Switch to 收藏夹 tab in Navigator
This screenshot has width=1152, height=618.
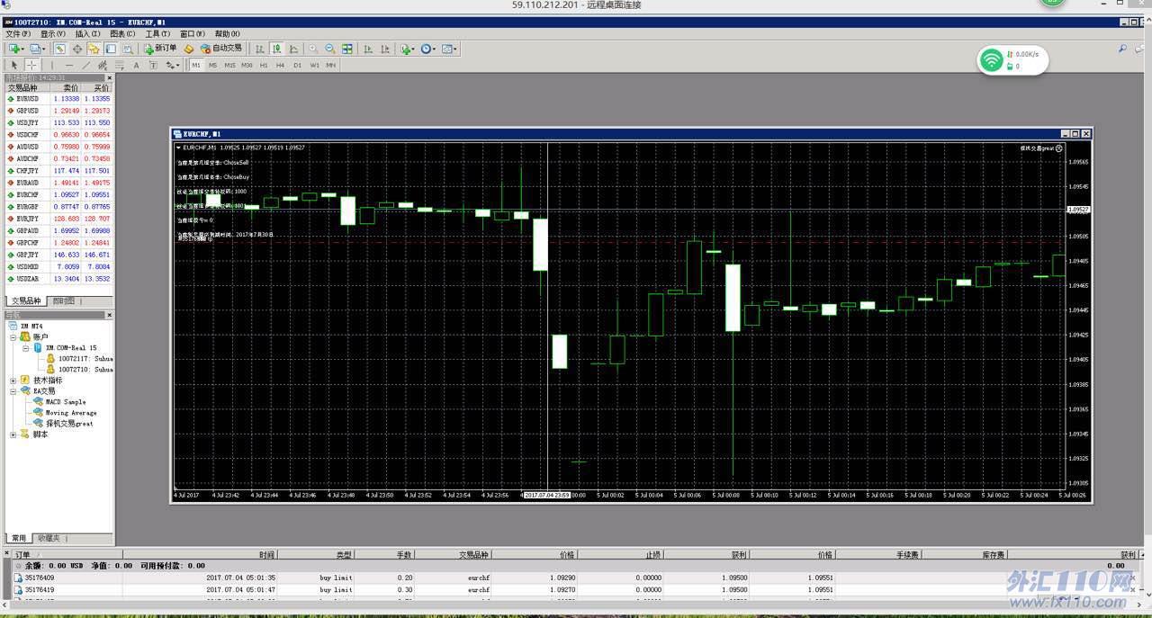point(49,538)
